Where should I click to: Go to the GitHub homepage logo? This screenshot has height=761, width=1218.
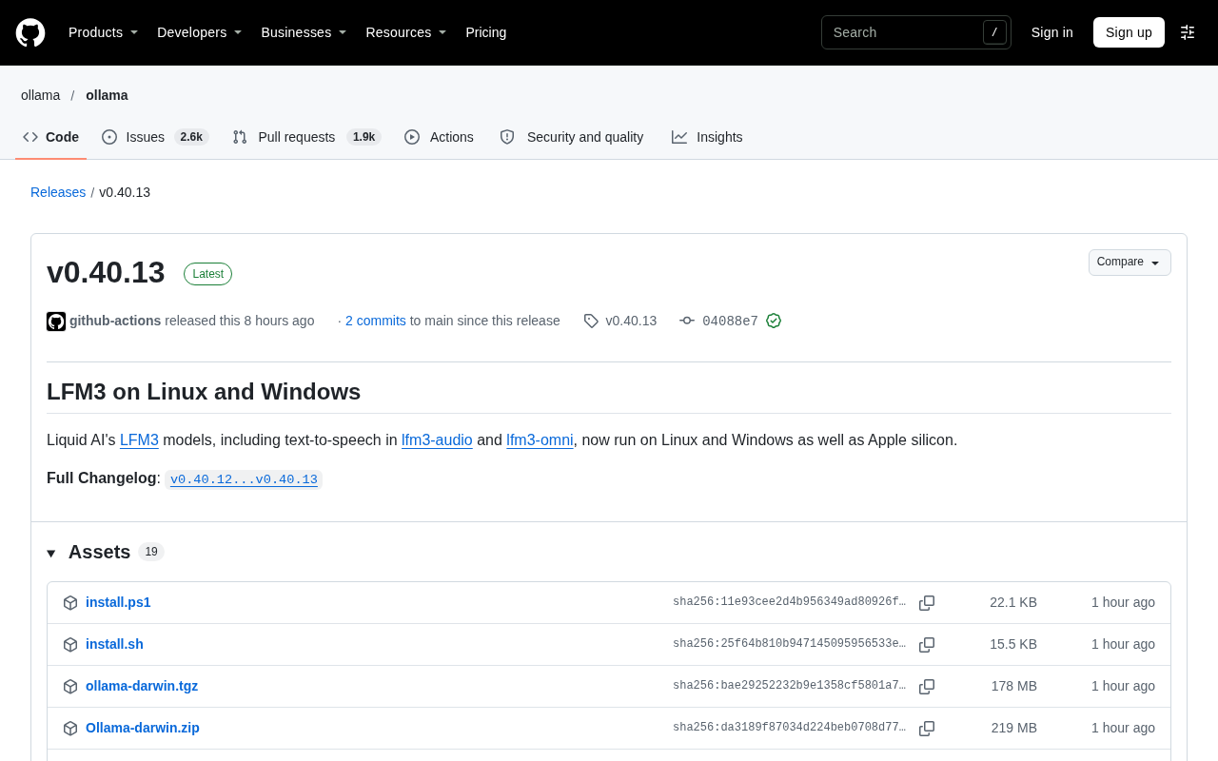click(x=30, y=32)
